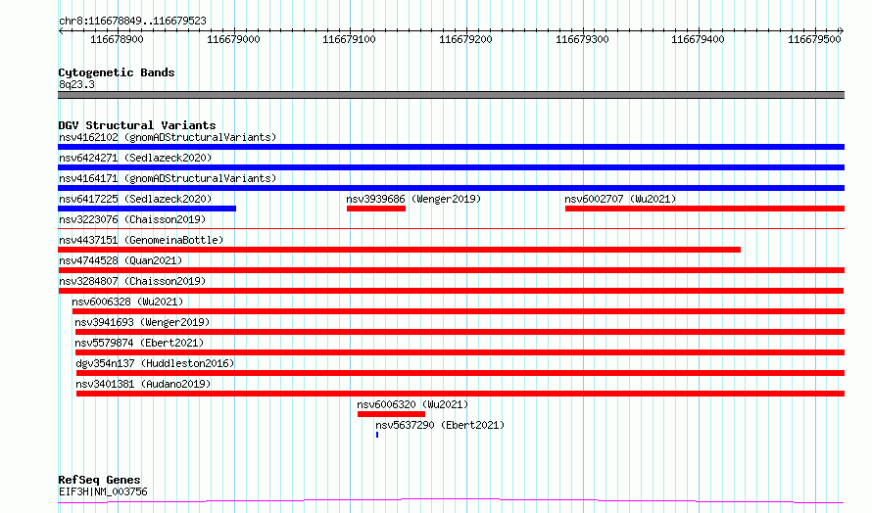The width and height of the screenshot is (872, 513).
Task: Click the red bar for nsv3401381
Action: tap(460, 394)
